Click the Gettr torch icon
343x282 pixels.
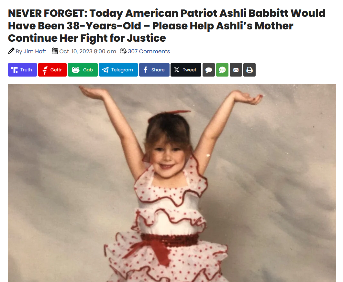[x=45, y=70]
